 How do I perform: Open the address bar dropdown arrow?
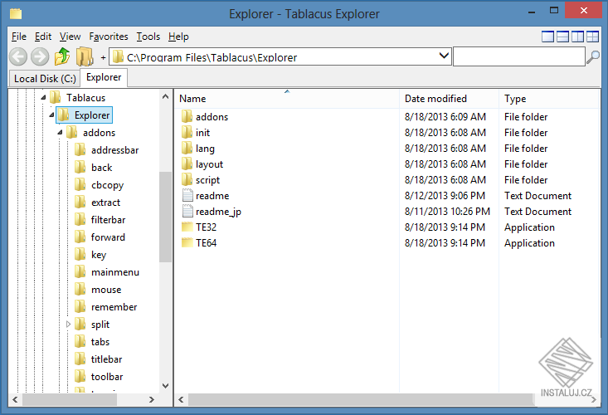pyautogui.click(x=444, y=56)
